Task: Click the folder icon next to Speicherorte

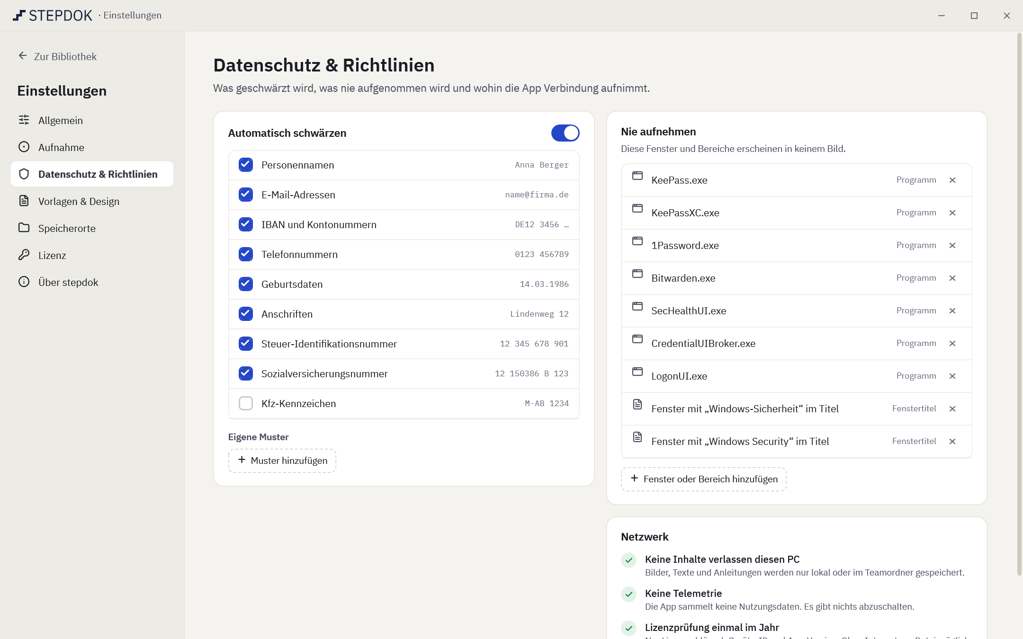Action: click(24, 228)
